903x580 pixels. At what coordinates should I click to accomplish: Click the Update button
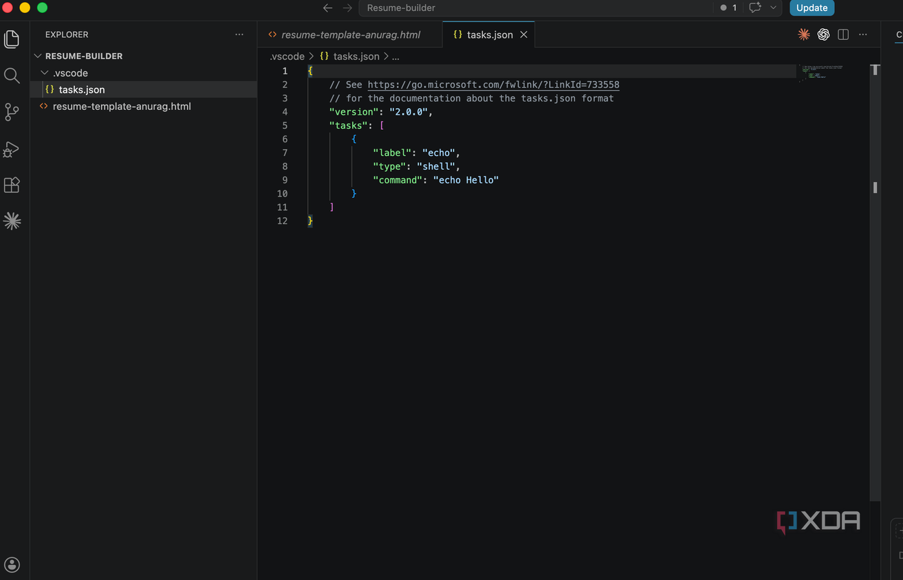812,8
